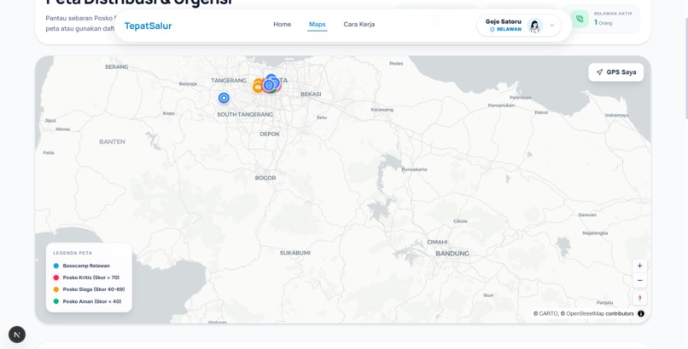Click the red Posko Kritis legend dot
The height and width of the screenshot is (349, 688).
click(x=56, y=277)
